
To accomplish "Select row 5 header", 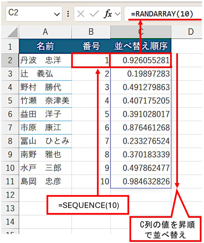I will [10, 100].
